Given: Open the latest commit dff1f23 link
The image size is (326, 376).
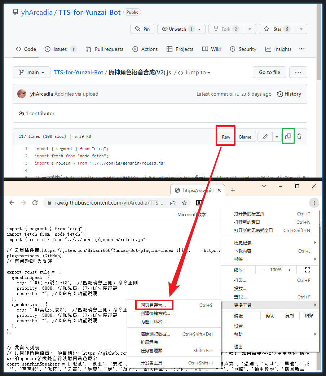Looking at the screenshot, I should coord(238,94).
